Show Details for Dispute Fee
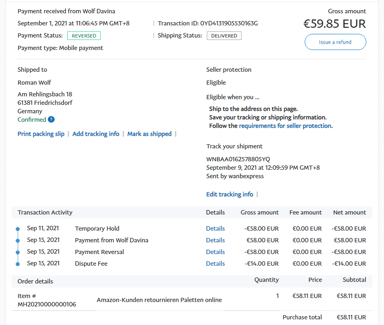 pyautogui.click(x=215, y=264)
